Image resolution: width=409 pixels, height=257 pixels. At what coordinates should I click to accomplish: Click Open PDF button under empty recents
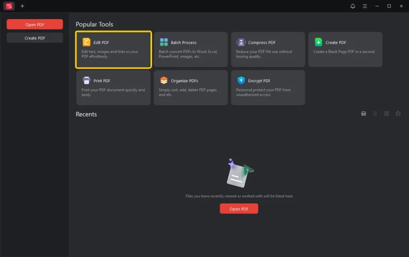pos(239,209)
